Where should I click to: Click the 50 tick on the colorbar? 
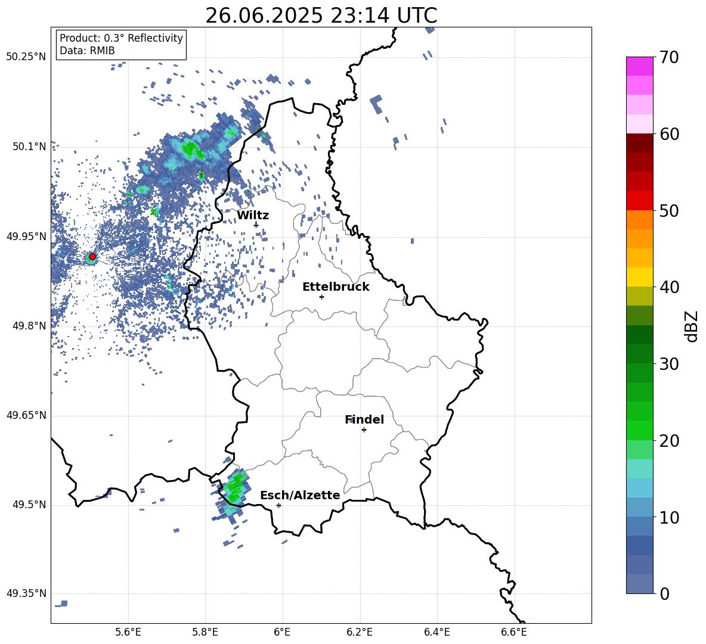click(669, 210)
